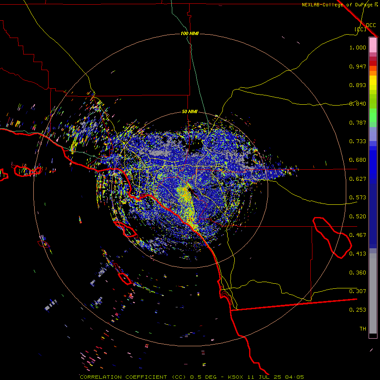
Task: Click the DCC label above the color bar
Action: pos(371,25)
